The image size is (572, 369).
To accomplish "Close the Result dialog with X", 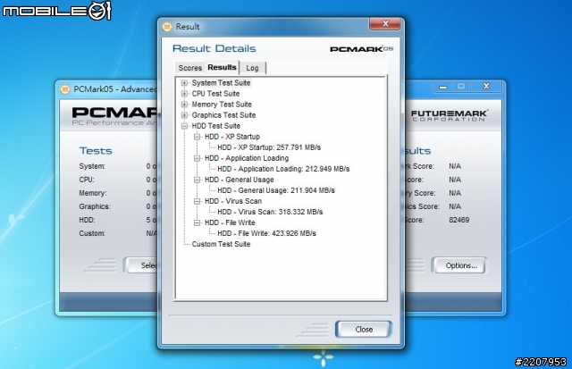I will (385, 24).
